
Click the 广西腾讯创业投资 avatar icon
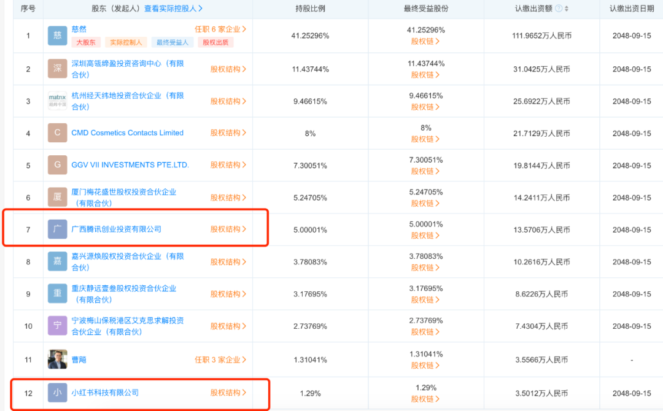[x=57, y=229]
